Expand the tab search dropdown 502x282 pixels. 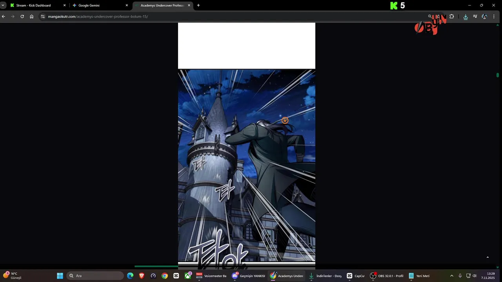(x=3, y=5)
